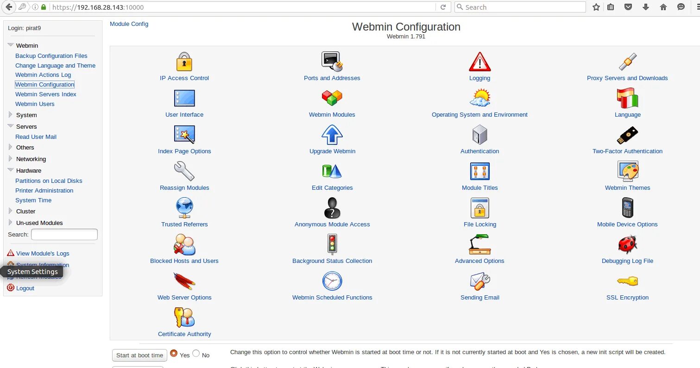The width and height of the screenshot is (700, 368).
Task: Open Partitions on Local Disks
Action: [x=49, y=181]
